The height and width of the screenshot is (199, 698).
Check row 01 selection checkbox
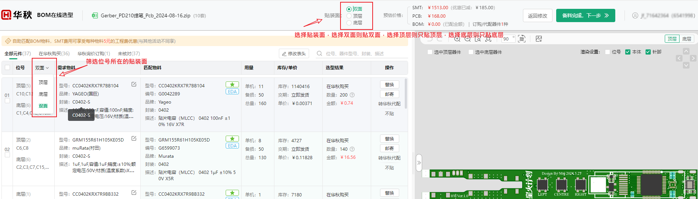(x=7, y=101)
